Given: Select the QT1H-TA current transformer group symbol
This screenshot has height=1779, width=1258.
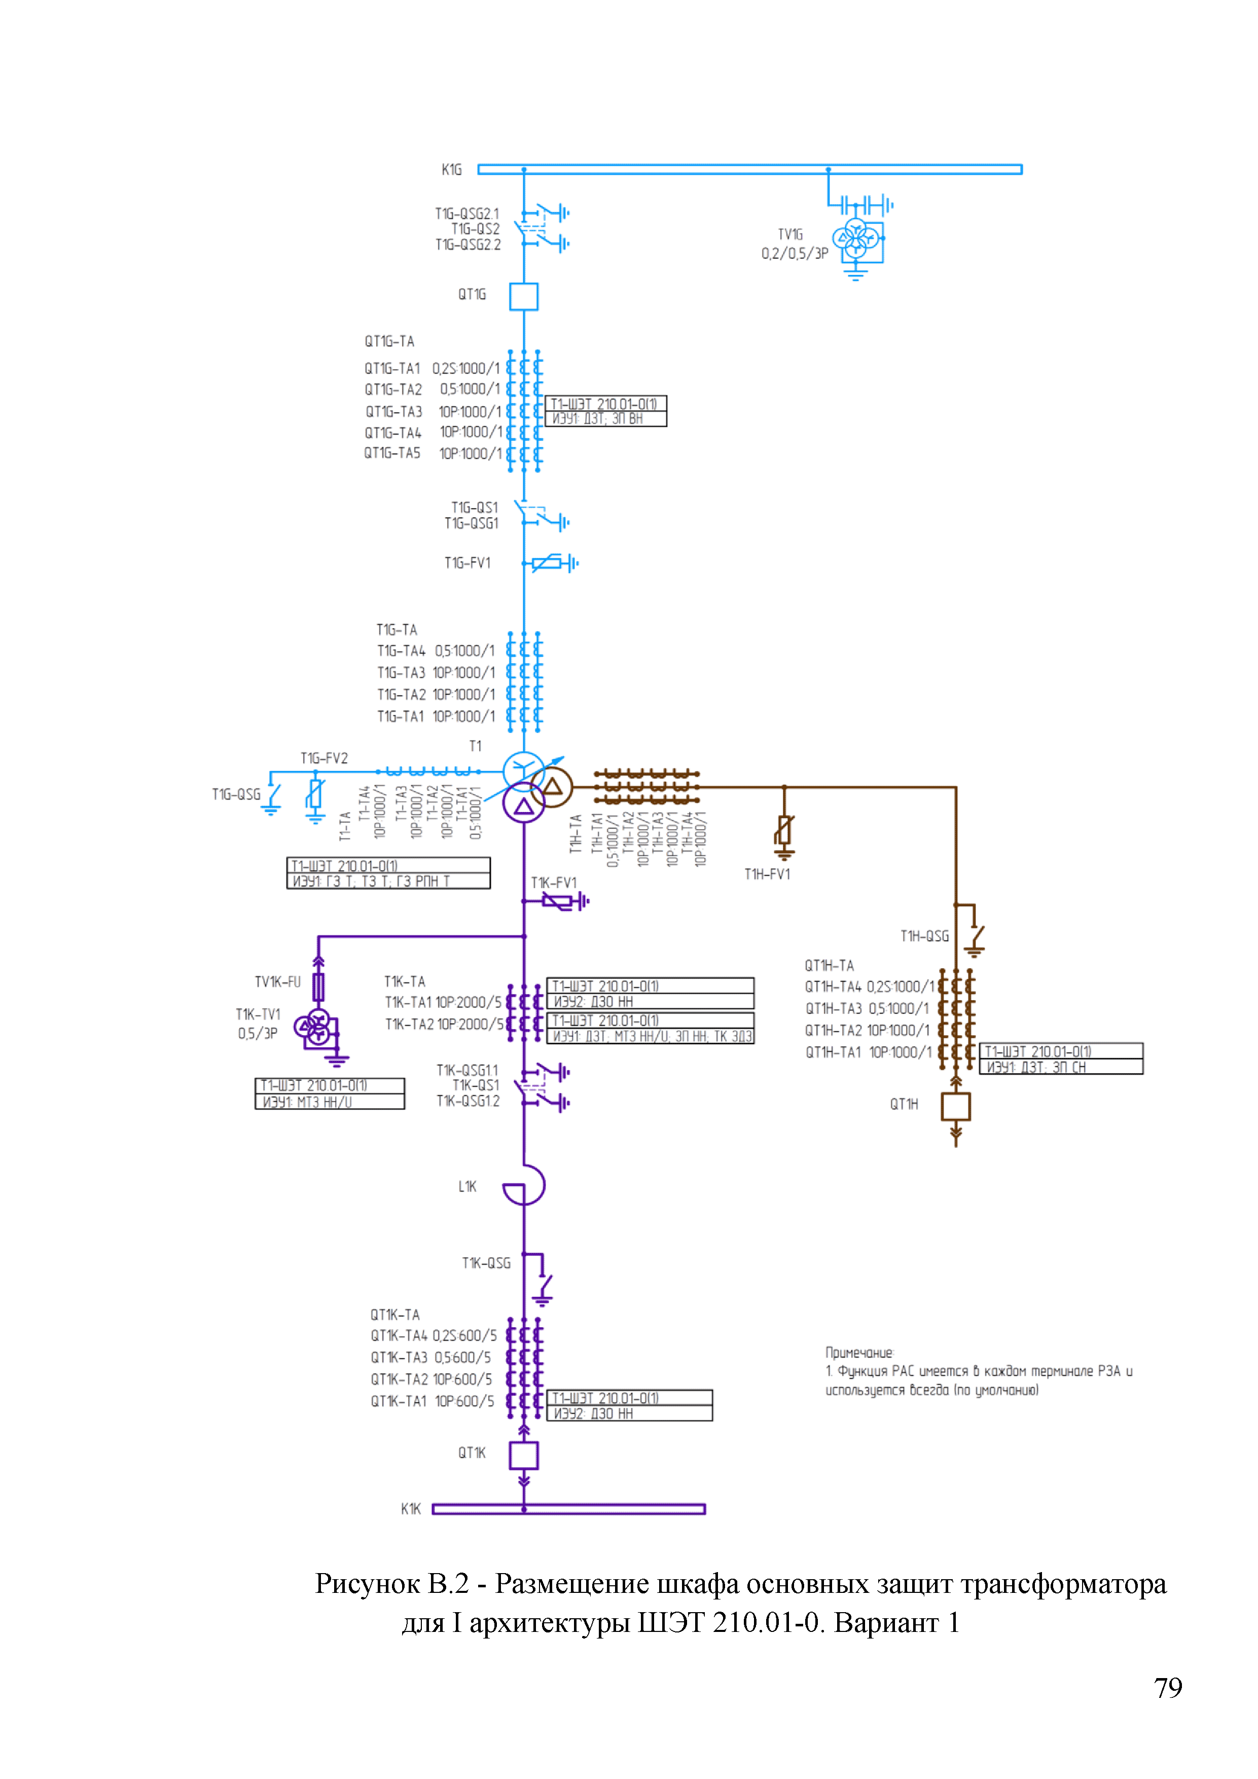Looking at the screenshot, I should click(x=956, y=1019).
